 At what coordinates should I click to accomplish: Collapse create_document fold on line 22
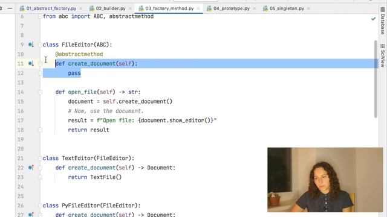coord(40,168)
